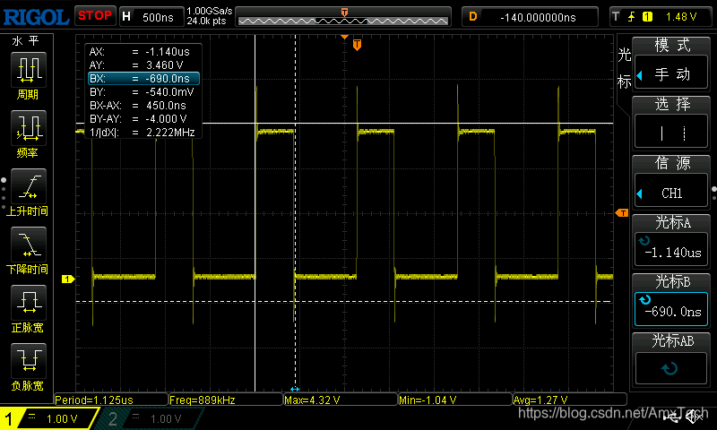
Task: Click the STOP run status indicator
Action: pyautogui.click(x=95, y=16)
